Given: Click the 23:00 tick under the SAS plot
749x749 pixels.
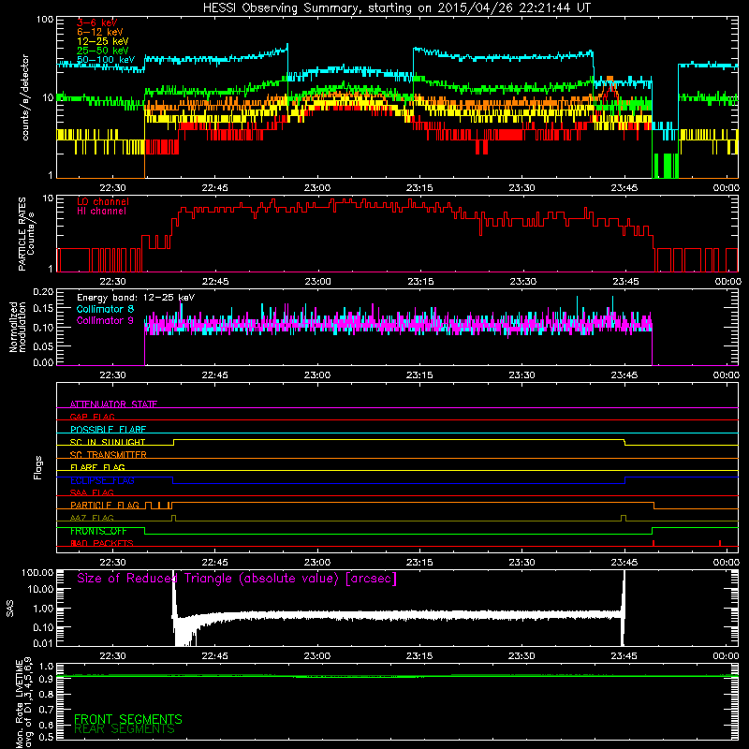Looking at the screenshot, I should (x=317, y=656).
